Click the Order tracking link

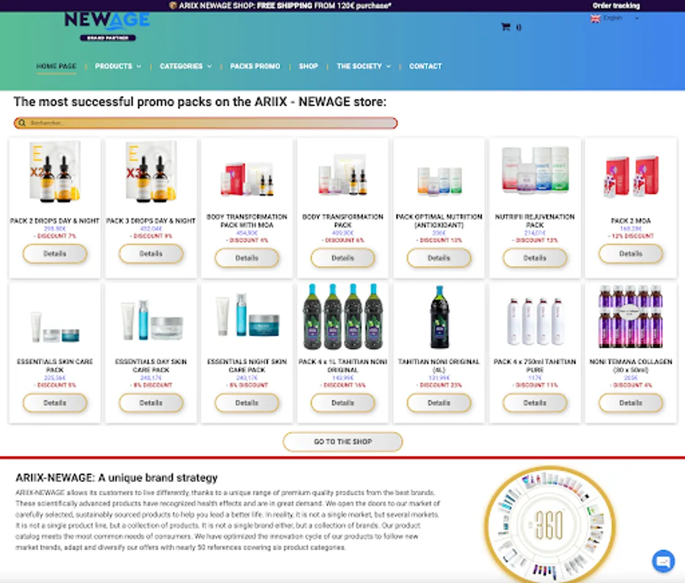pyautogui.click(x=616, y=6)
